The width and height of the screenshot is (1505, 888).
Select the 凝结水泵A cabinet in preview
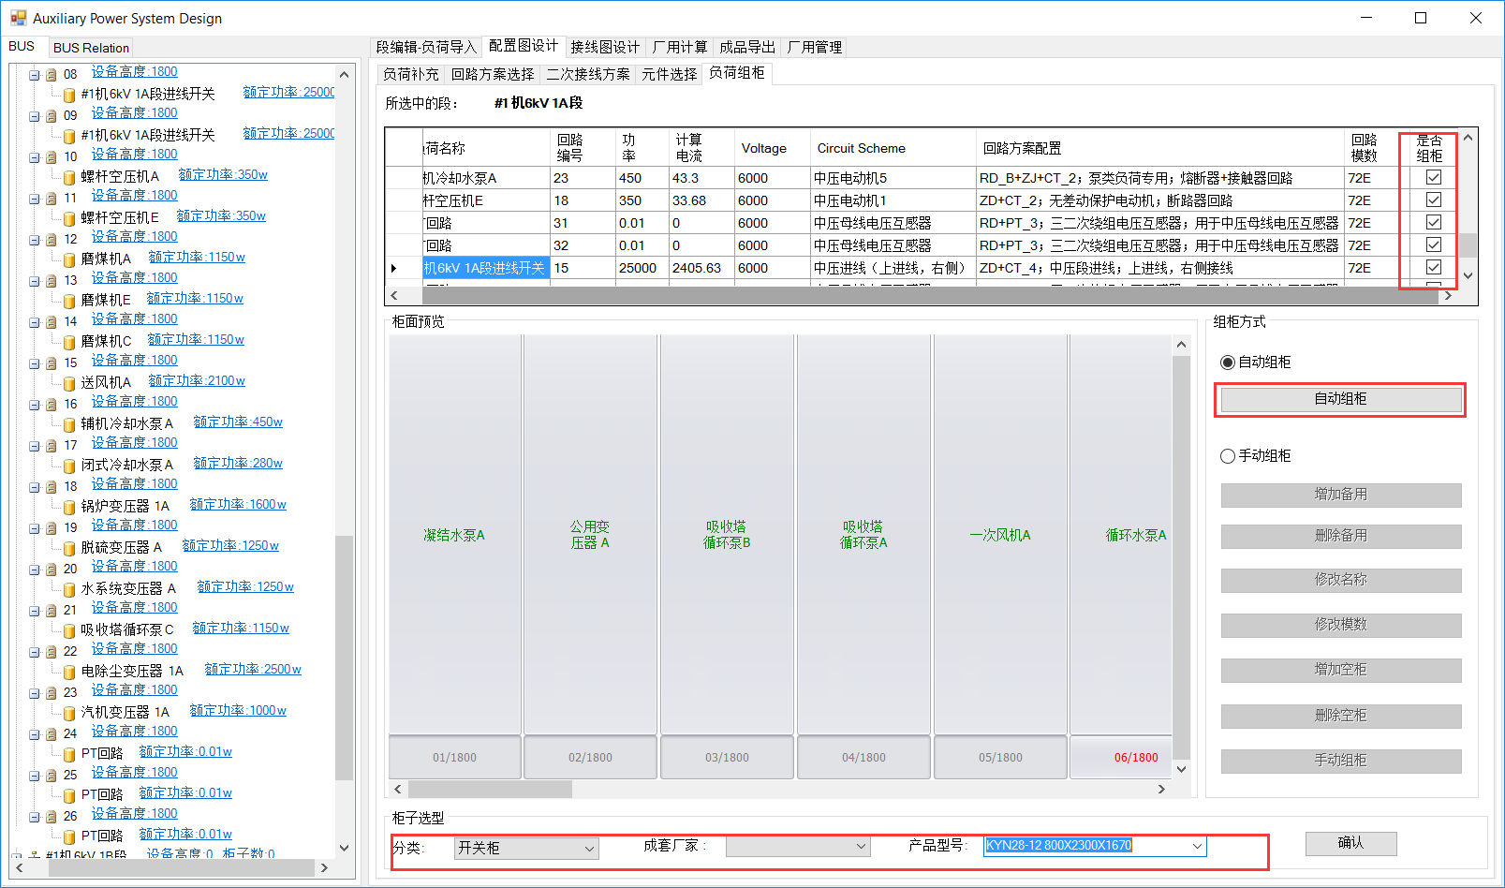(x=454, y=535)
